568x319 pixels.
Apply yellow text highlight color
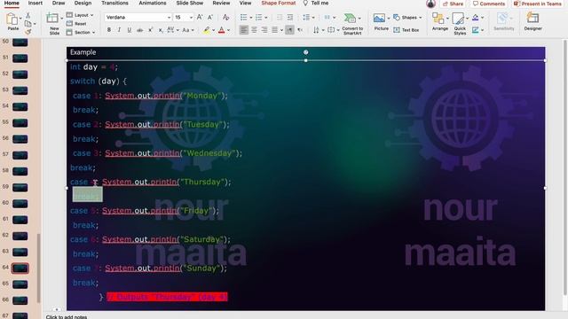206,30
